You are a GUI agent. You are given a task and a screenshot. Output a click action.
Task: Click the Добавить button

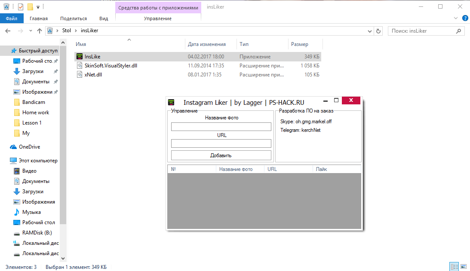[x=221, y=155]
